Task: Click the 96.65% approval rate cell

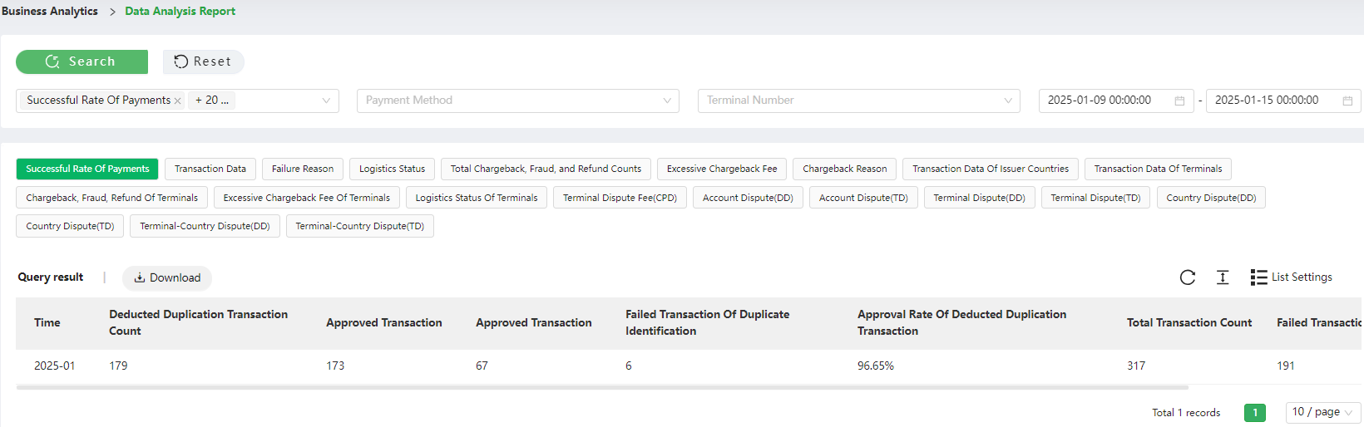Action: tap(876, 366)
